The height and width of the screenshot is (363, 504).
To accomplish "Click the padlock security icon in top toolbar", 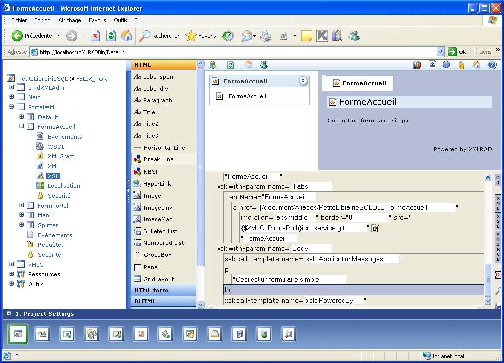I will (461, 65).
